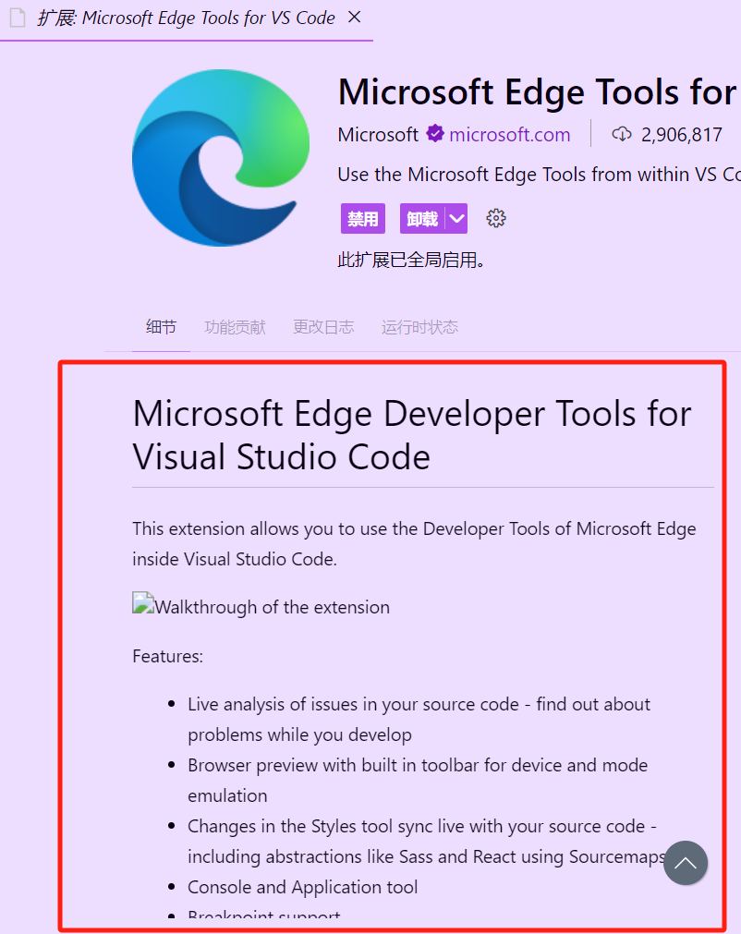741x934 pixels.
Task: Click the 'Microsoft Edge Developer Tools for Visual Studio Code' heading
Action: coord(411,435)
